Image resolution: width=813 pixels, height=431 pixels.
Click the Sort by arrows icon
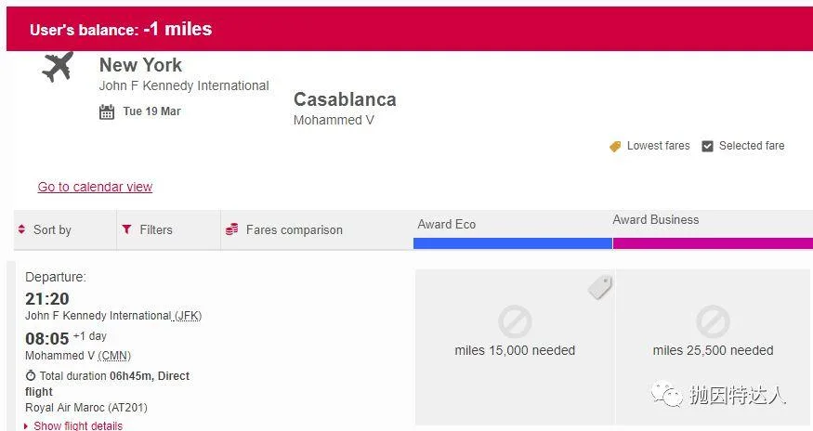(x=22, y=229)
